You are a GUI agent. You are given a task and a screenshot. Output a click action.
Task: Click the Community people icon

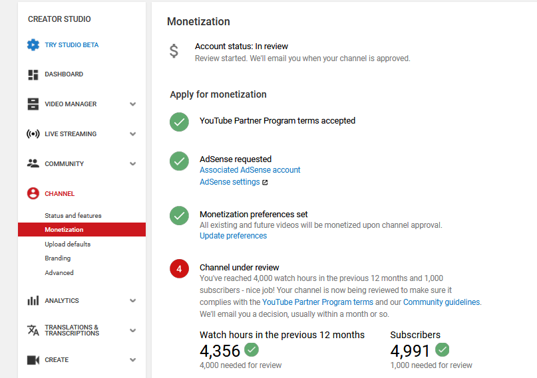tap(33, 163)
